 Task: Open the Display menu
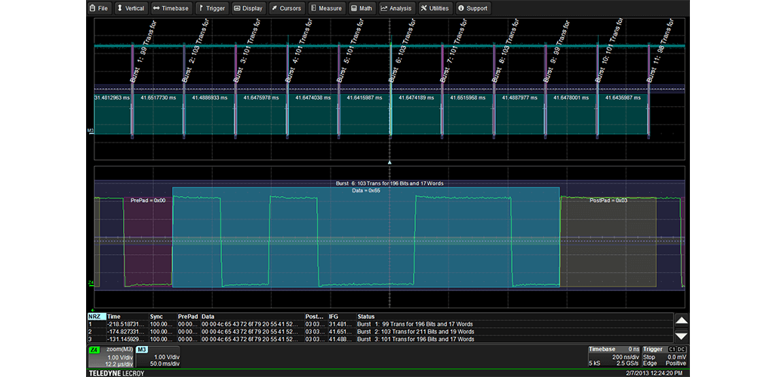coord(248,8)
